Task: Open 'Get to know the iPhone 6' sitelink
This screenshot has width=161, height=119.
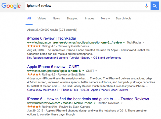Action: pyautogui.click(x=43, y=90)
